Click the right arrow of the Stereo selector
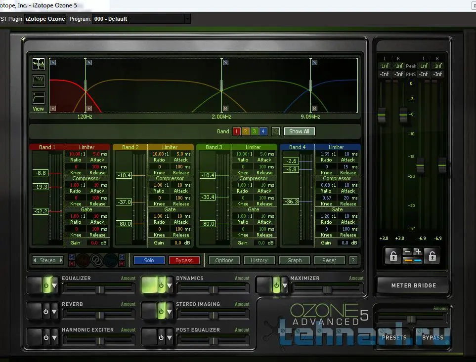This screenshot has height=362, width=476. [x=61, y=260]
